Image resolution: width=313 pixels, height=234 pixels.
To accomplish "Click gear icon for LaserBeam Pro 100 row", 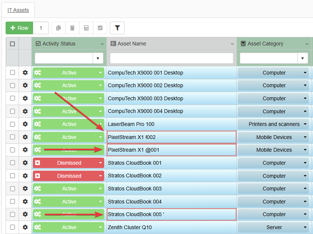I will pos(25,124).
